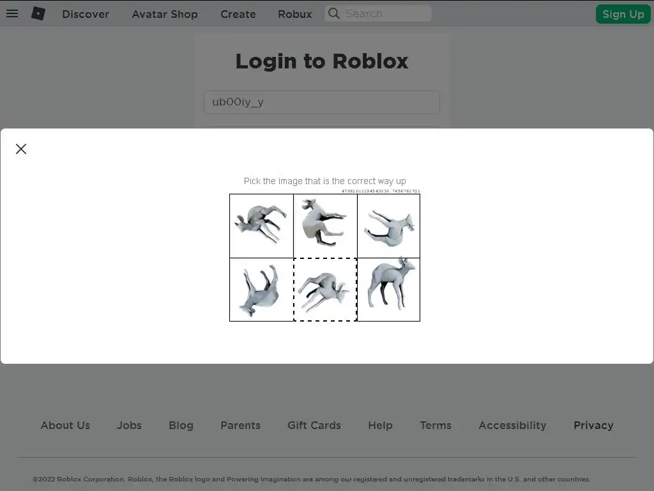Open the Terms footer link
Image resolution: width=654 pixels, height=491 pixels.
point(436,425)
